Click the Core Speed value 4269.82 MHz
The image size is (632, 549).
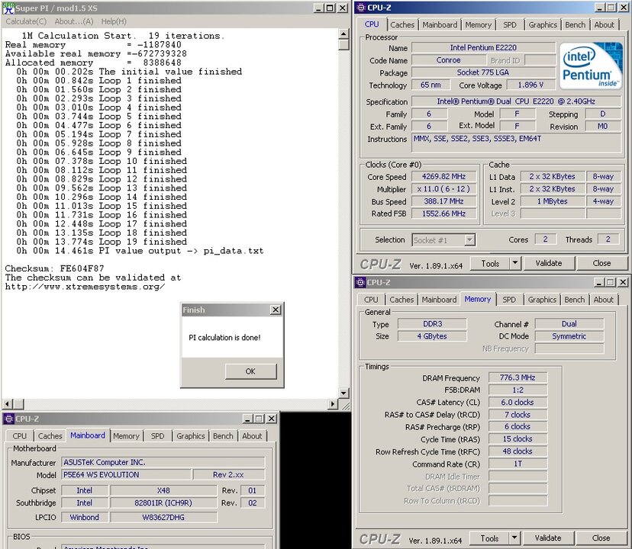tap(443, 177)
